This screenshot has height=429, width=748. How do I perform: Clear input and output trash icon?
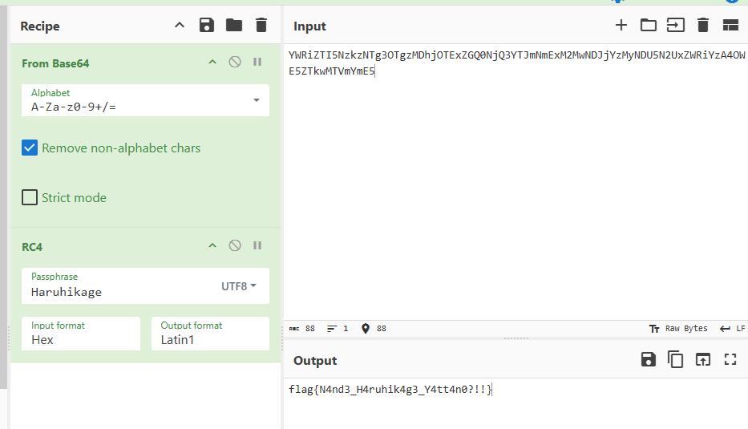(x=703, y=26)
